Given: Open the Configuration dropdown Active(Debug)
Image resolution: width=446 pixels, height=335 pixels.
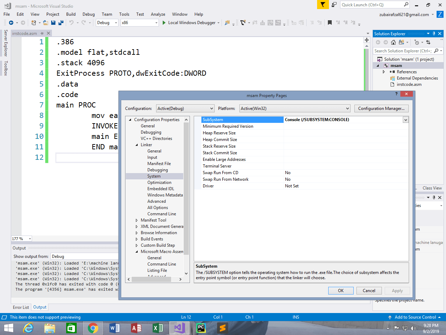Looking at the screenshot, I should (185, 109).
